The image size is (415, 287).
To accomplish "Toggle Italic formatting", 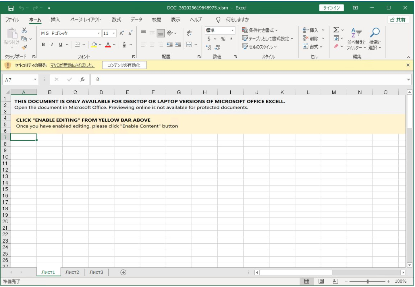I will pos(52,44).
